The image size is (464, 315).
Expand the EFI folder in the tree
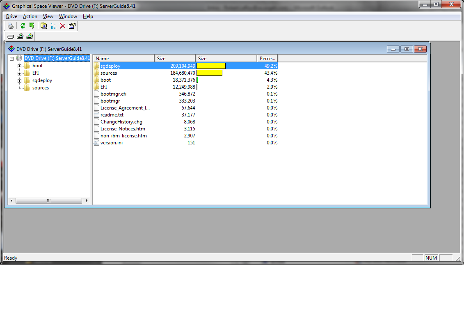[19, 73]
